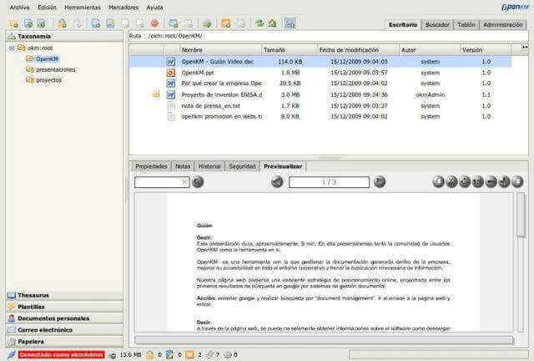Screen dimensions: 534x361
Task: Sort by the Tamaño column header
Action: tap(290, 50)
